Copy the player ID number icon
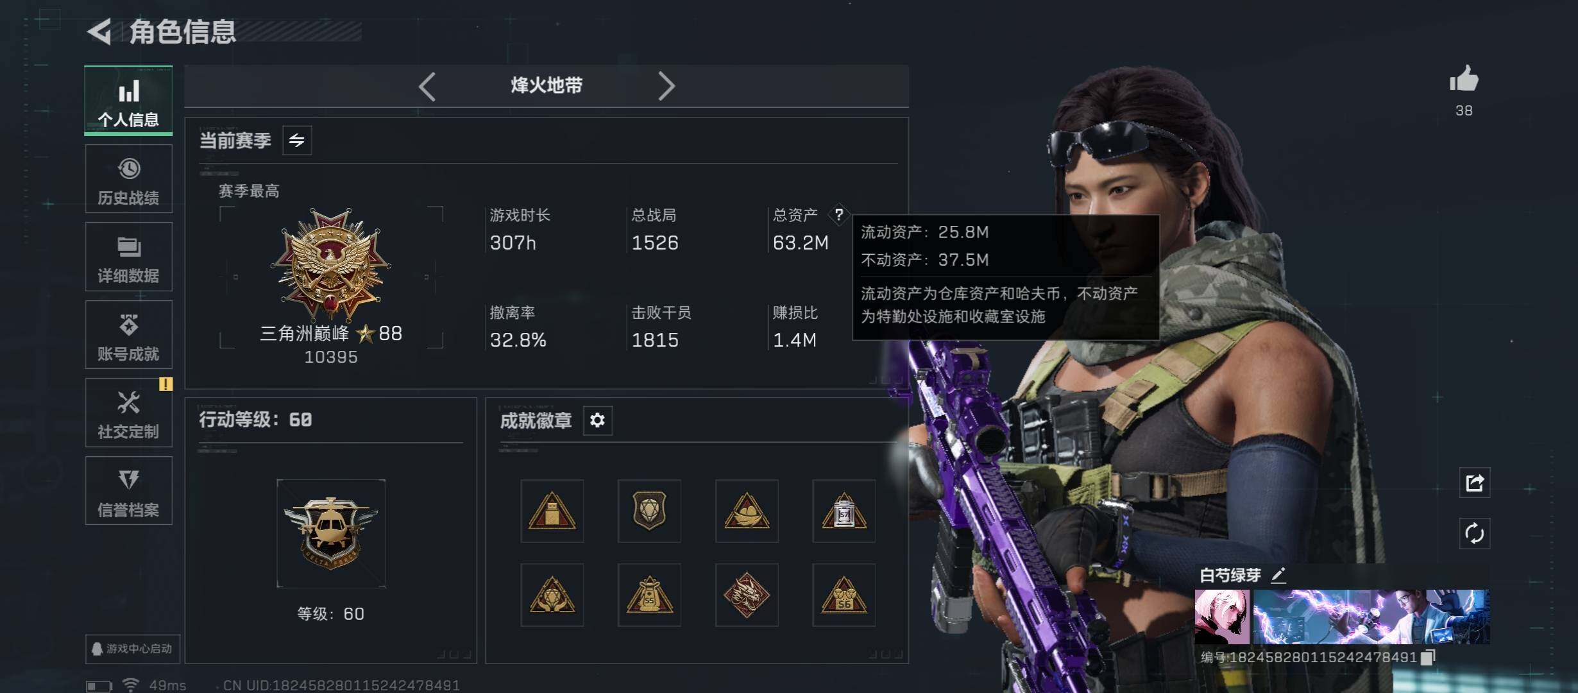The height and width of the screenshot is (693, 1578). (1428, 657)
